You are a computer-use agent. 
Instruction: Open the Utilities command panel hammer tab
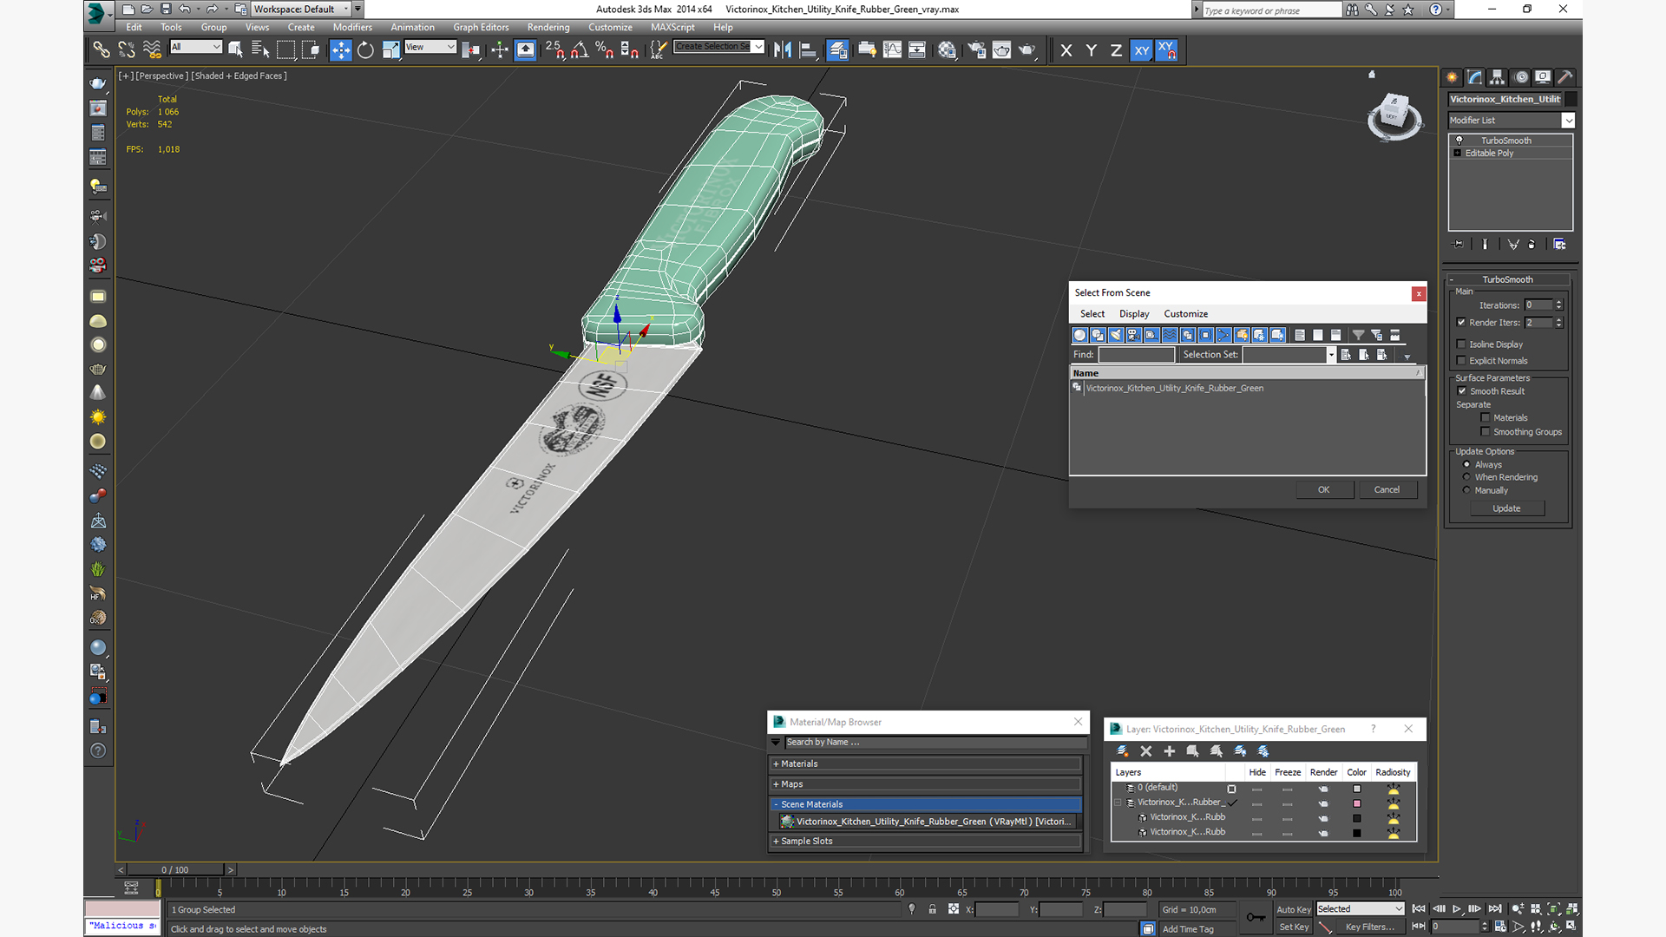[1565, 77]
